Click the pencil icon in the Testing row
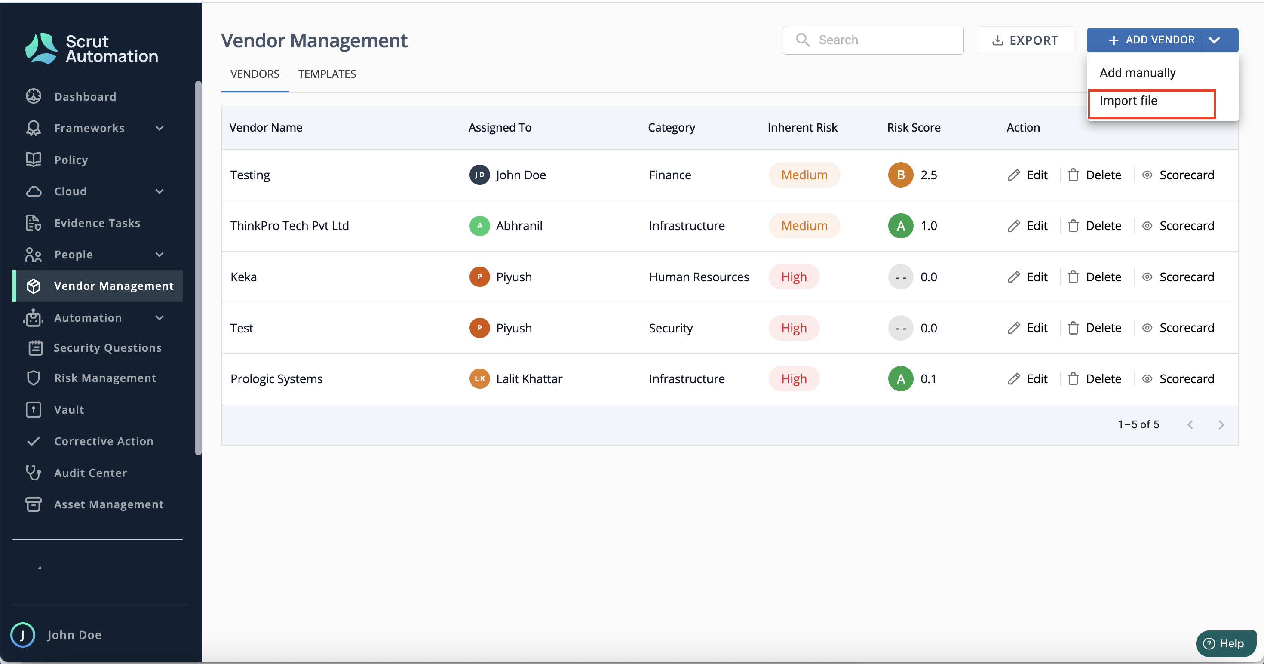The width and height of the screenshot is (1264, 664). pos(1014,175)
